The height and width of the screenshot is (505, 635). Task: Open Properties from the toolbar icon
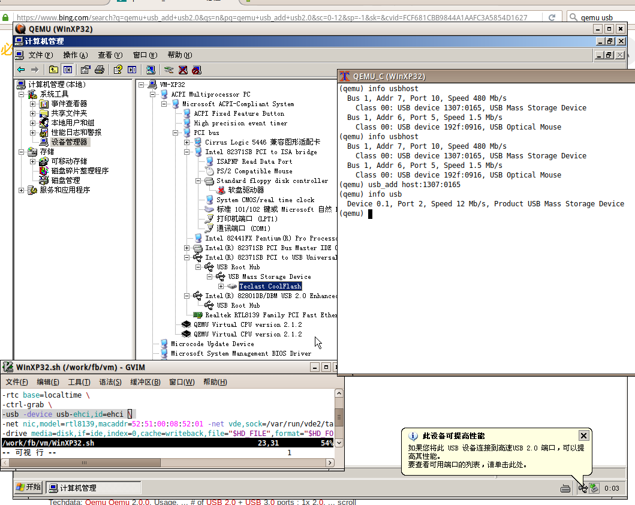coord(85,70)
